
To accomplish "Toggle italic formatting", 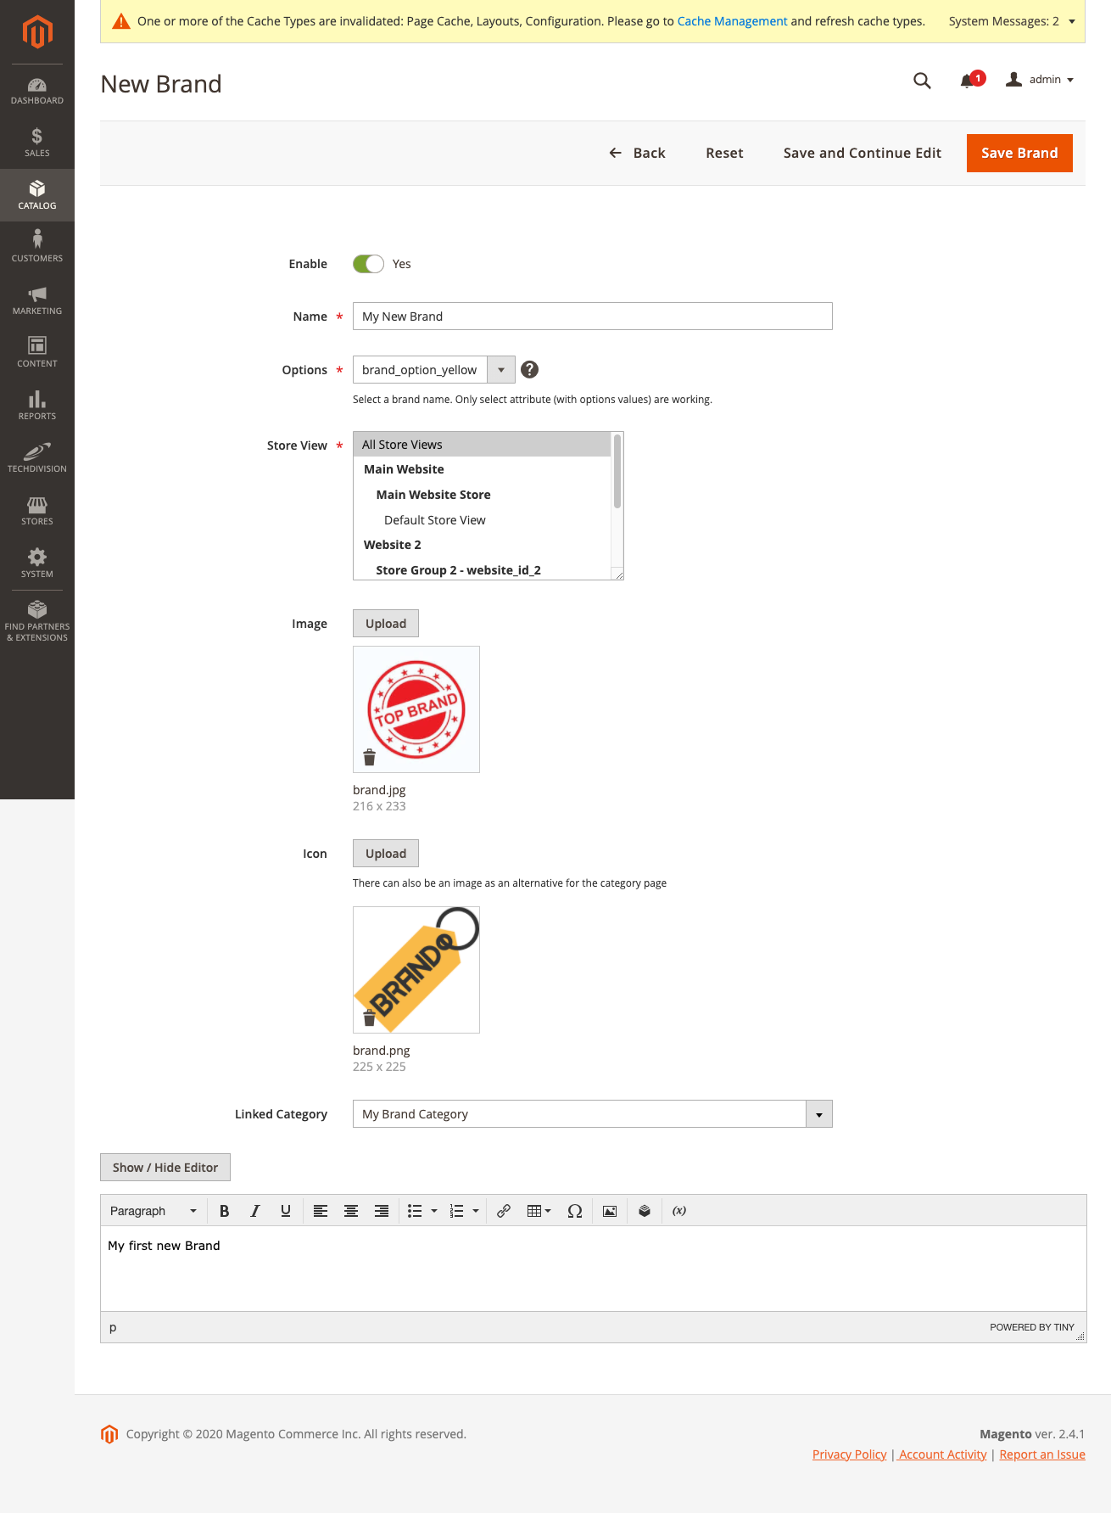I will [x=254, y=1211].
